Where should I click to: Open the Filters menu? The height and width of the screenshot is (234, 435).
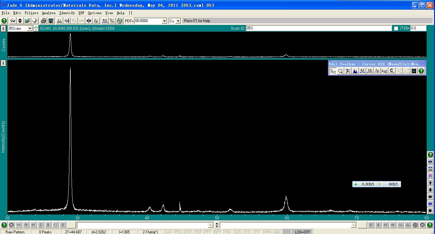point(31,13)
